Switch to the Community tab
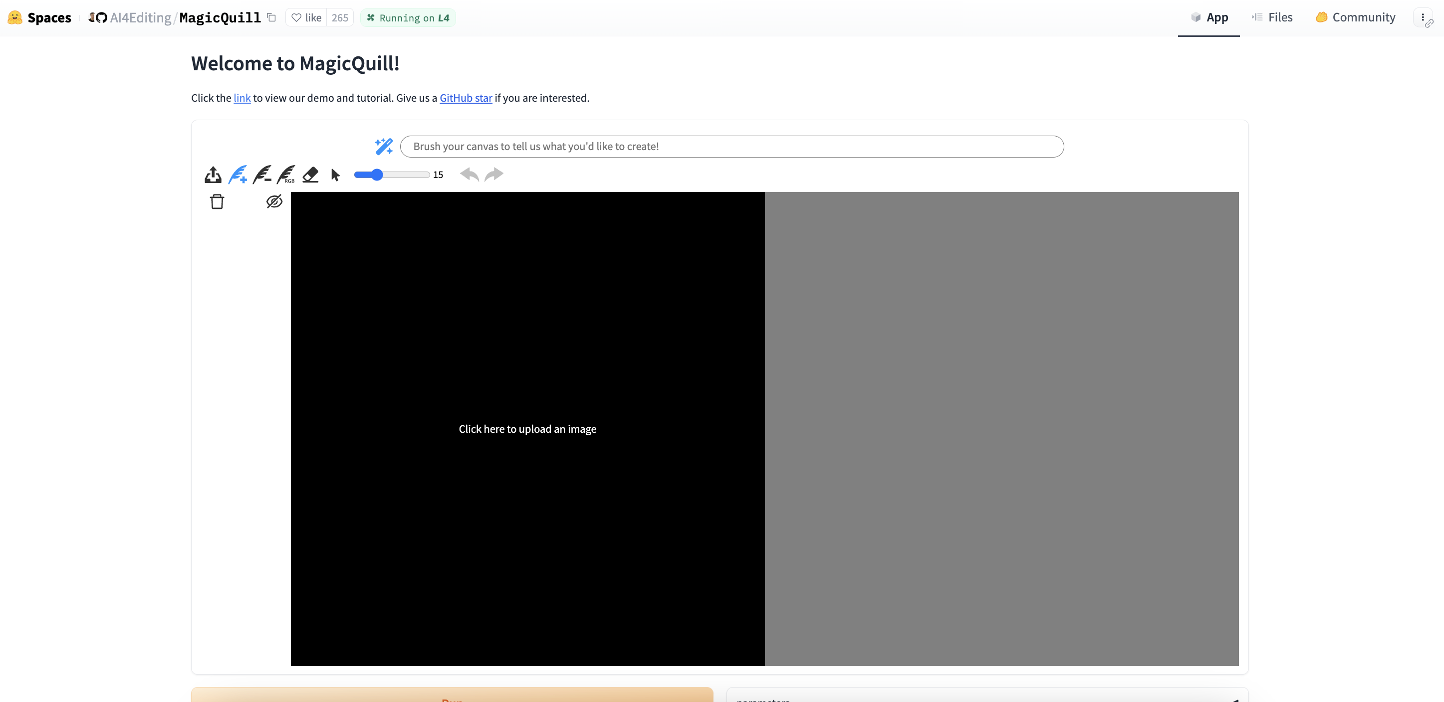The height and width of the screenshot is (702, 1444). tap(1355, 18)
